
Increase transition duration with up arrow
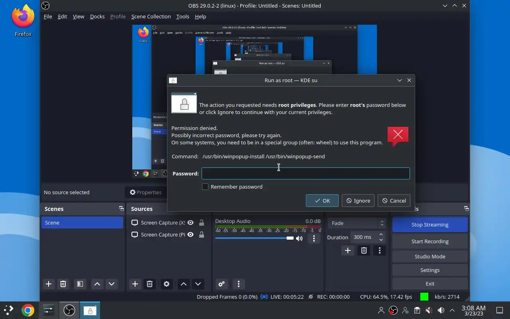(381, 234)
